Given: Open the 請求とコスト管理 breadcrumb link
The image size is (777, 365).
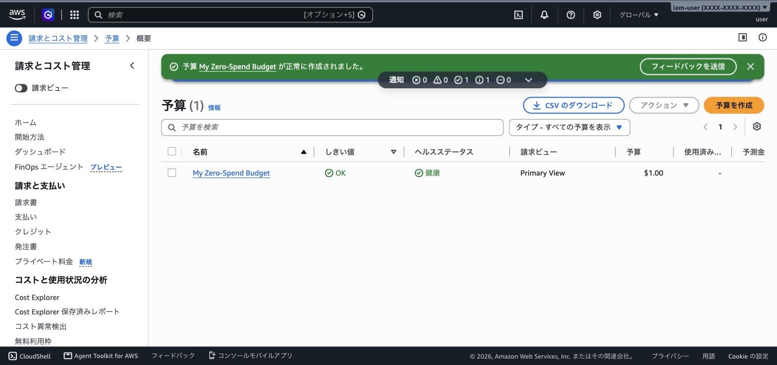Looking at the screenshot, I should pos(58,38).
